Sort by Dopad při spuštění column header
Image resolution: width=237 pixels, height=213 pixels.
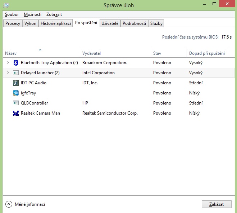[208, 53]
